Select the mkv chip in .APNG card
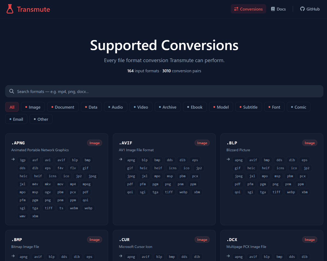327x261 pixels. coord(48,184)
